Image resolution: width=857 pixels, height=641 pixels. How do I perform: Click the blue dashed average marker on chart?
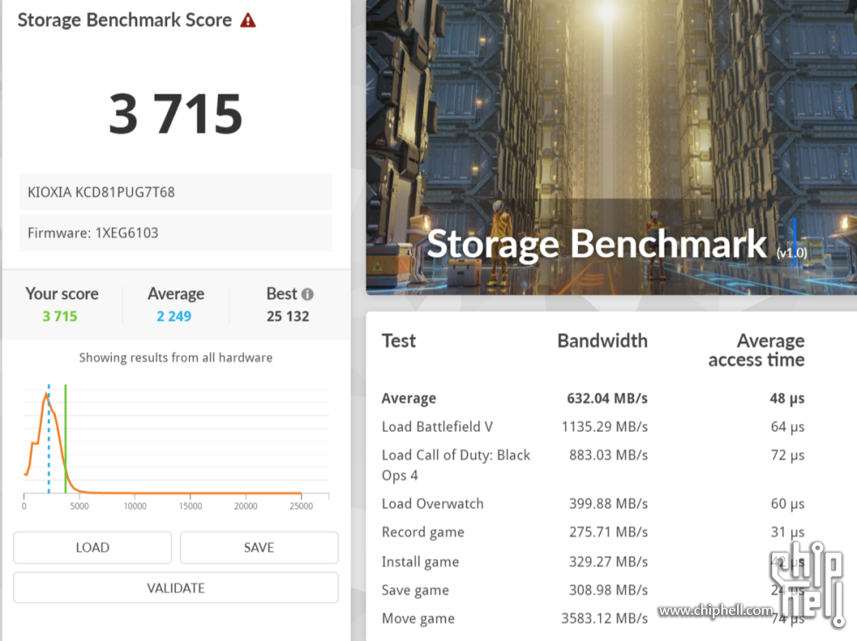coord(49,439)
